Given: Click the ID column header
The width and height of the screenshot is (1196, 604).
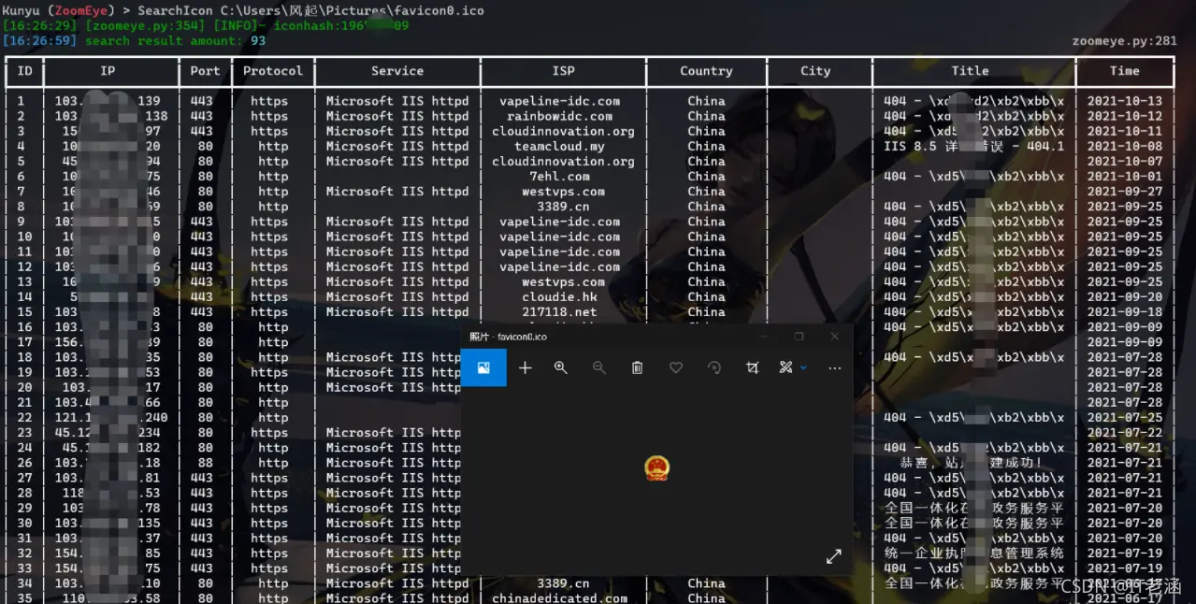Looking at the screenshot, I should (24, 71).
